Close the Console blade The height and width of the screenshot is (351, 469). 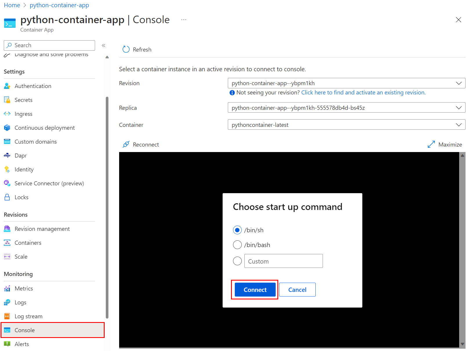459,20
